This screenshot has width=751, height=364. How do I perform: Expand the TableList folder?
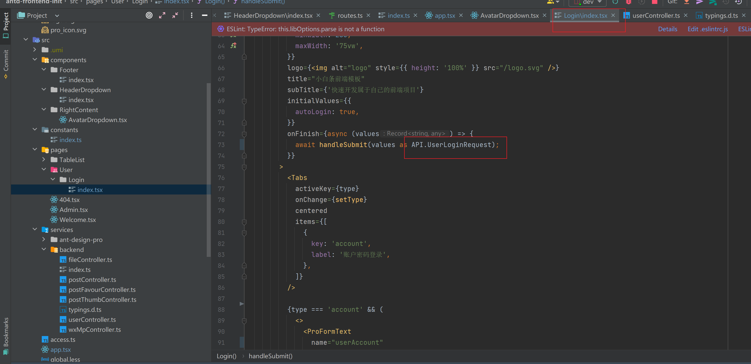pos(44,160)
